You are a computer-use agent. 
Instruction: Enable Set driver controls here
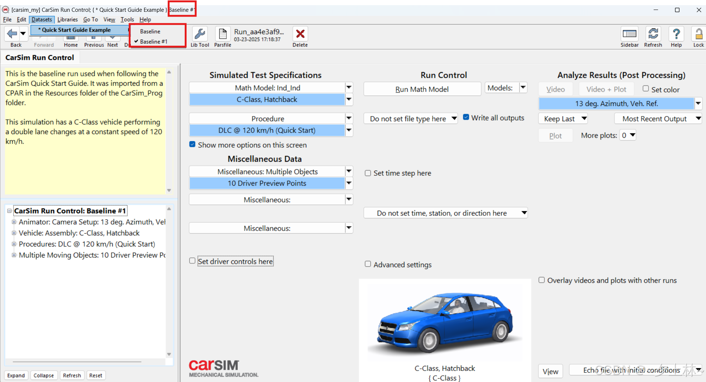(x=192, y=261)
